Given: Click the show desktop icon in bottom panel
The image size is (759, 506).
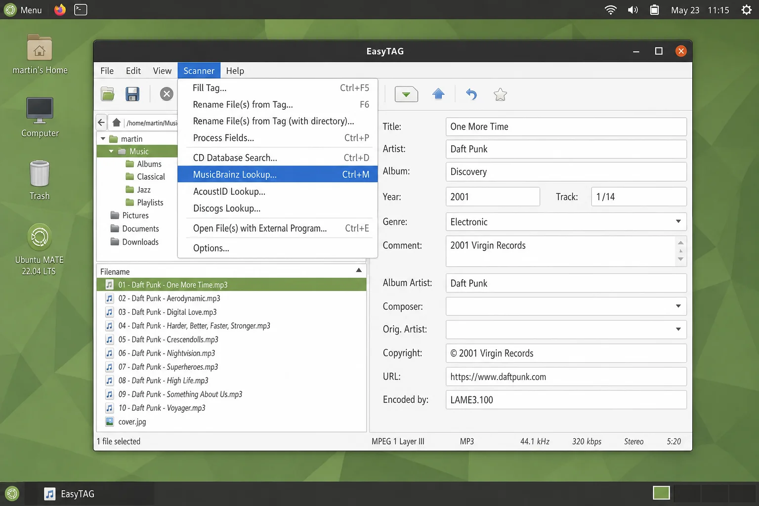Looking at the screenshot, I should point(12,493).
